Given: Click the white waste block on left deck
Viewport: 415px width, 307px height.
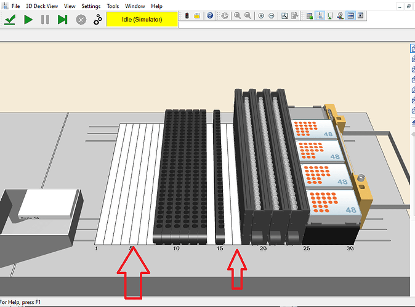Looking at the screenshot, I should pos(49,204).
